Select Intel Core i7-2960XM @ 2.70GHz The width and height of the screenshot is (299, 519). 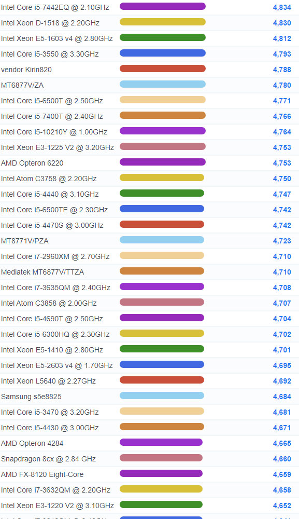coord(55,256)
